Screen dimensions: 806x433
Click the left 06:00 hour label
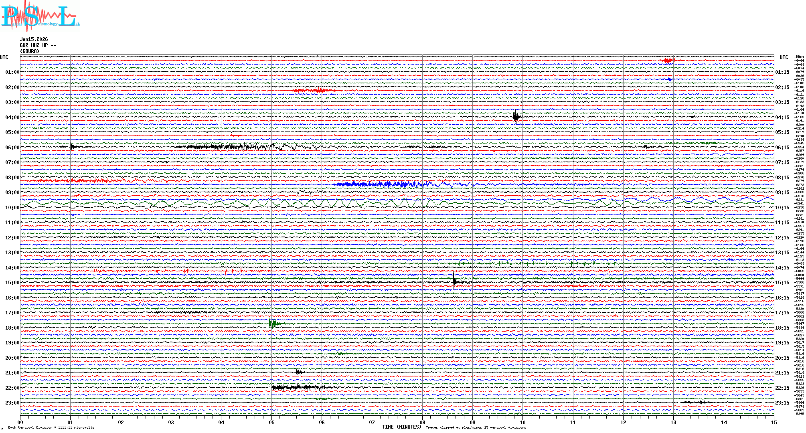pos(12,148)
